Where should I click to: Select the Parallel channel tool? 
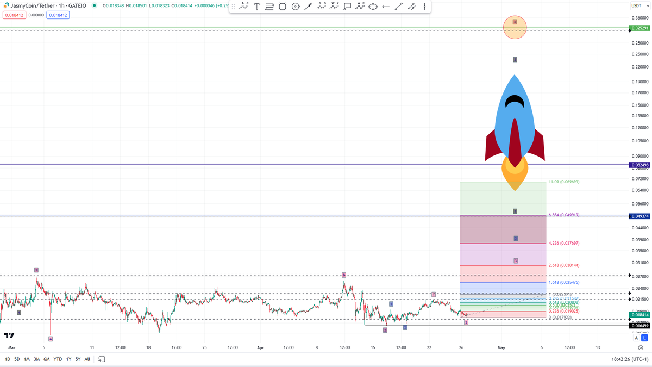[x=412, y=7]
